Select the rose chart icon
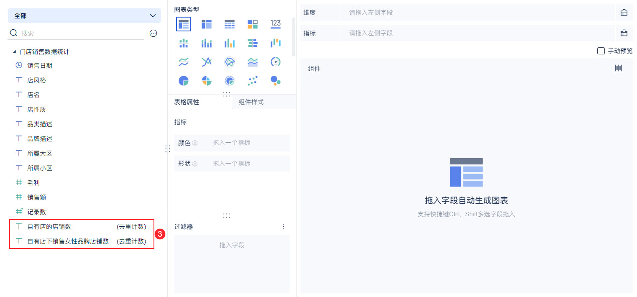The height and width of the screenshot is (297, 637). [x=207, y=81]
